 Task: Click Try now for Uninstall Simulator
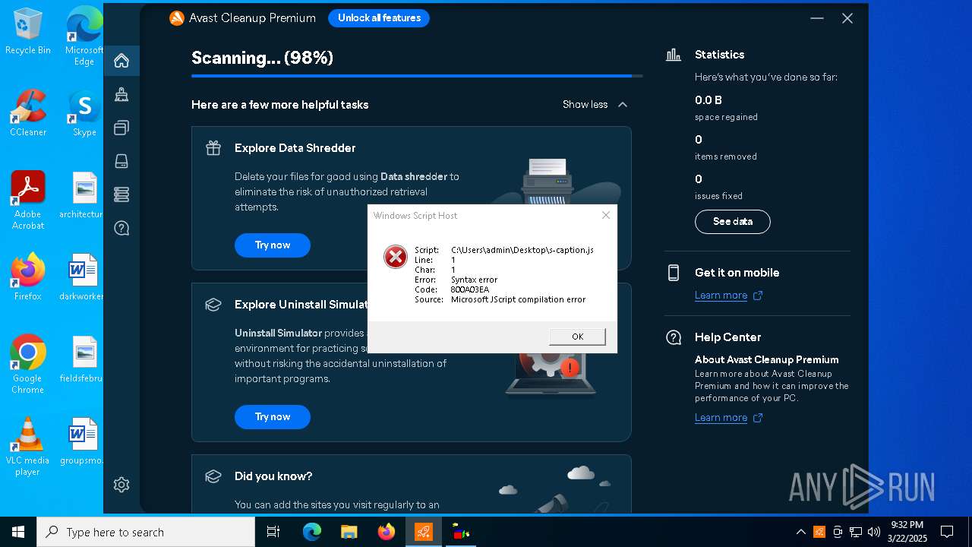pos(273,417)
